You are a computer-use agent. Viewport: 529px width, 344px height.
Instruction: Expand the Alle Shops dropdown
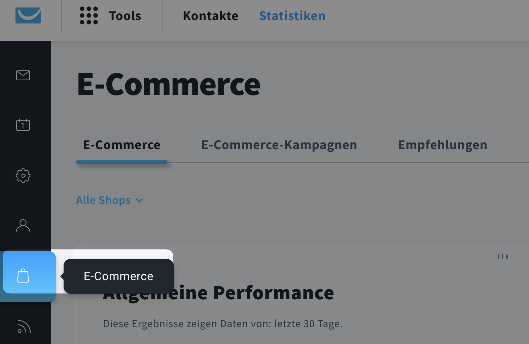point(109,200)
